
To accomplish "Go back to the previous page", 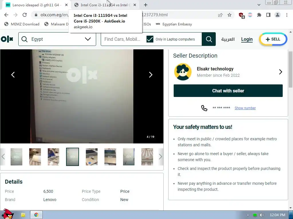I will coord(6,15).
